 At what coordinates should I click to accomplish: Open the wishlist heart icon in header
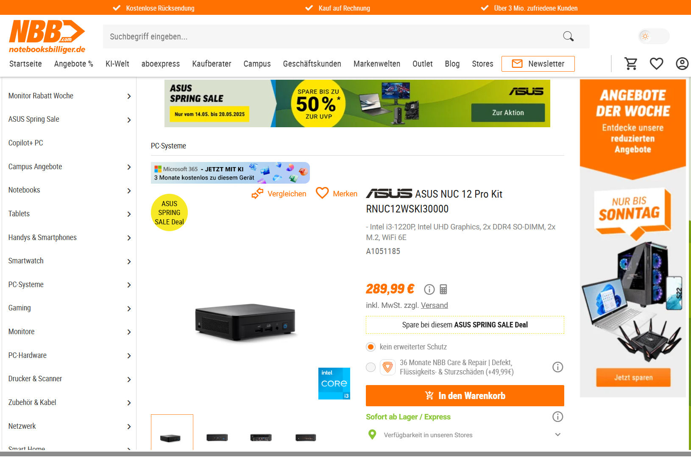pos(656,64)
